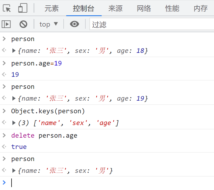The height and width of the screenshot is (190, 214).
Task: Click the empty console prompt line
Action: [107, 183]
